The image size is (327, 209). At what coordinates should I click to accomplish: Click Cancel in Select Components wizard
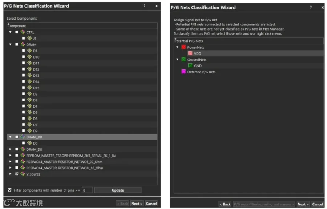pyautogui.click(x=151, y=204)
